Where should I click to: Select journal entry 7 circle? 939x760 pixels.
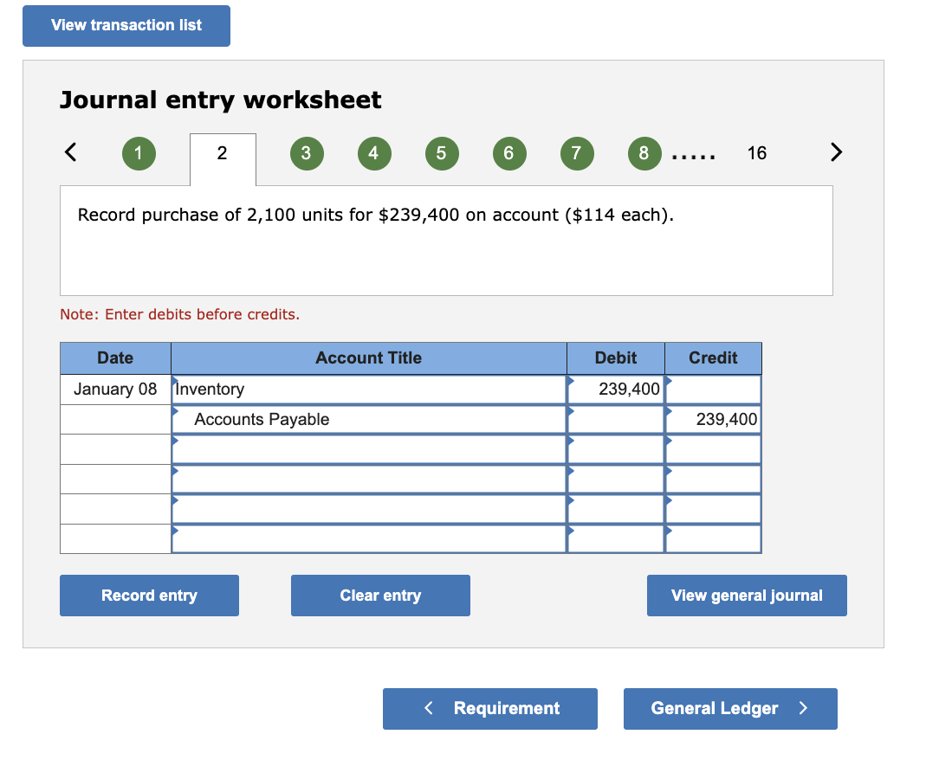point(577,153)
